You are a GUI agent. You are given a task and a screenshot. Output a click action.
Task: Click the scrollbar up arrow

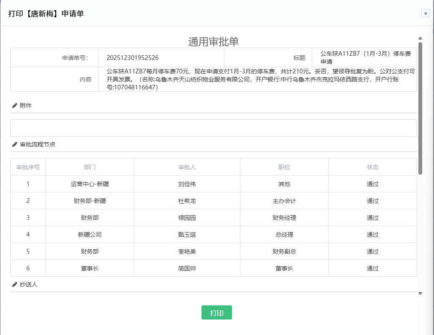coord(420,38)
